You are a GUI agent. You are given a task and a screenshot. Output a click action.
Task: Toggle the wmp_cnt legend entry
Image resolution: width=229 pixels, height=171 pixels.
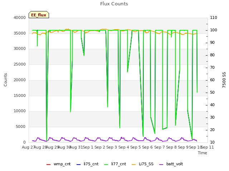pos(58,164)
